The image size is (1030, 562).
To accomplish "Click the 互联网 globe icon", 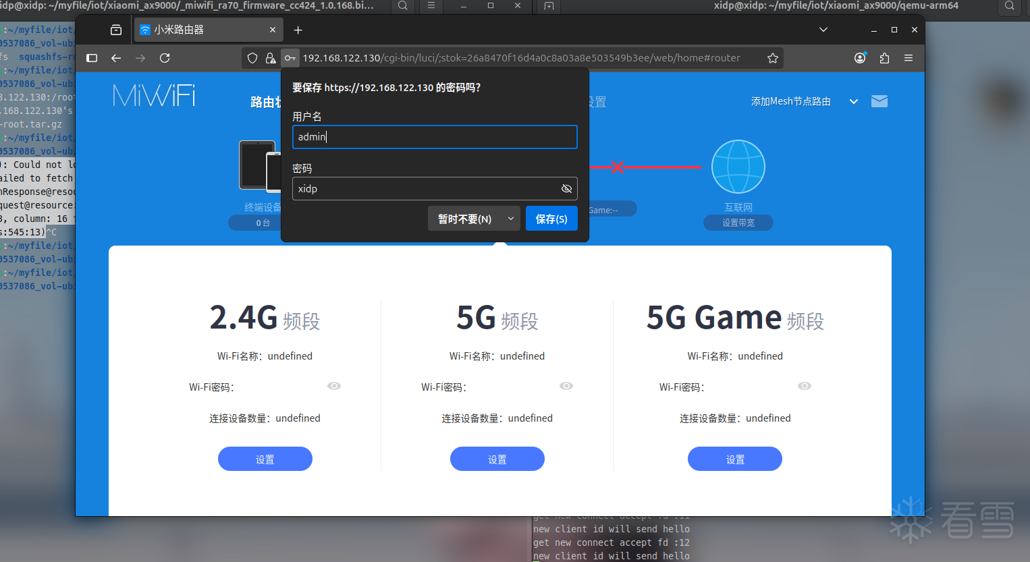I will pos(738,167).
